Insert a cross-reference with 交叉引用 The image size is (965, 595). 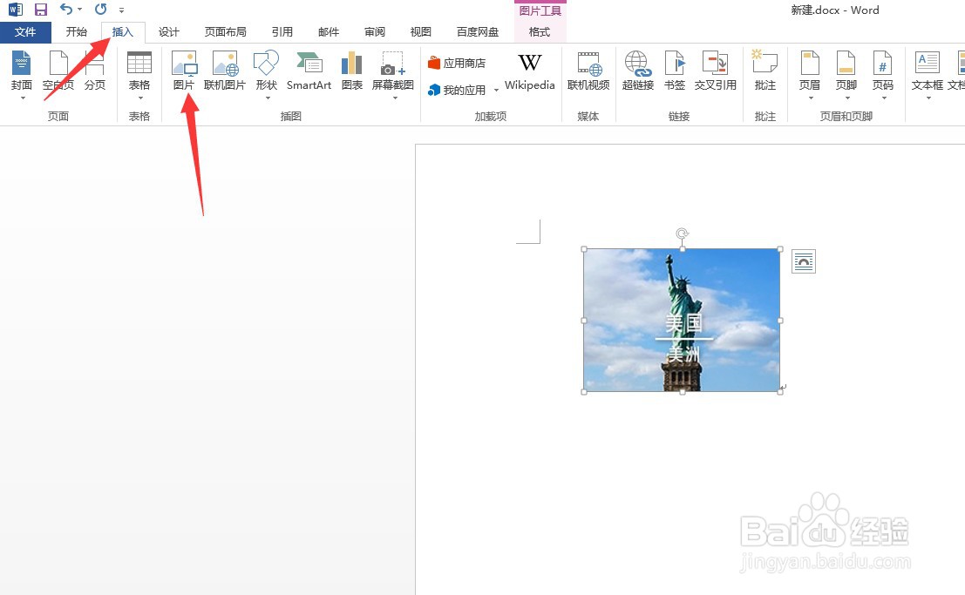[715, 71]
